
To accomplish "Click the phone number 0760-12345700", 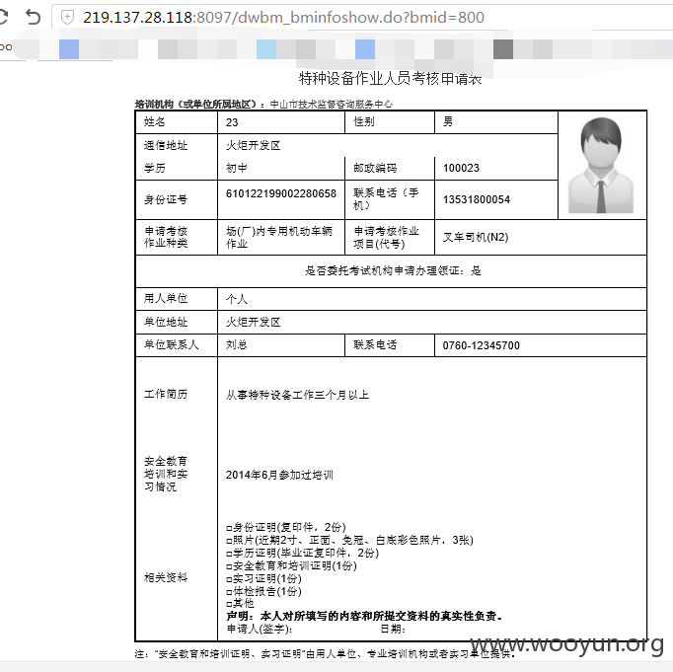I will tap(482, 345).
